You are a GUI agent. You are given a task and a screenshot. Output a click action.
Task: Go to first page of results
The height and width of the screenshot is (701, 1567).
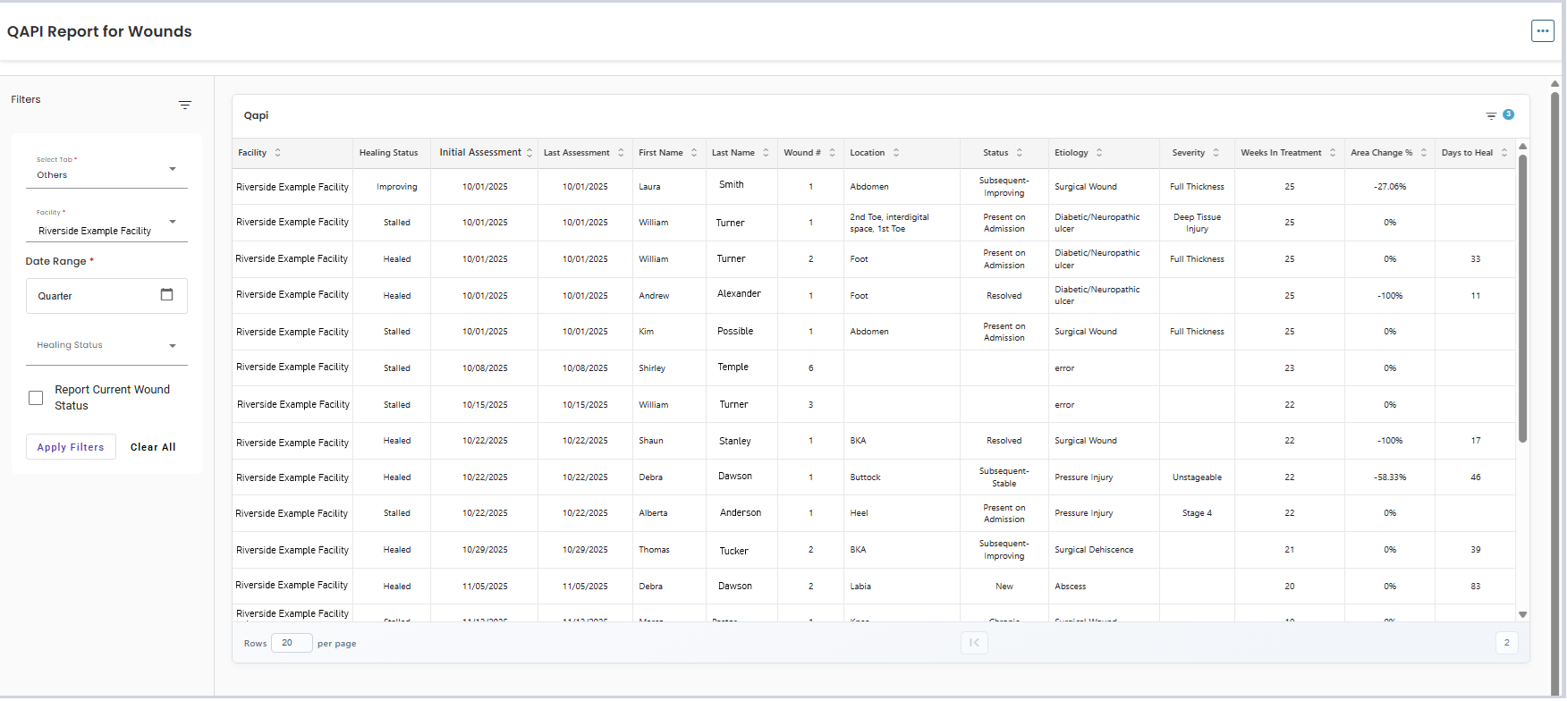point(974,642)
